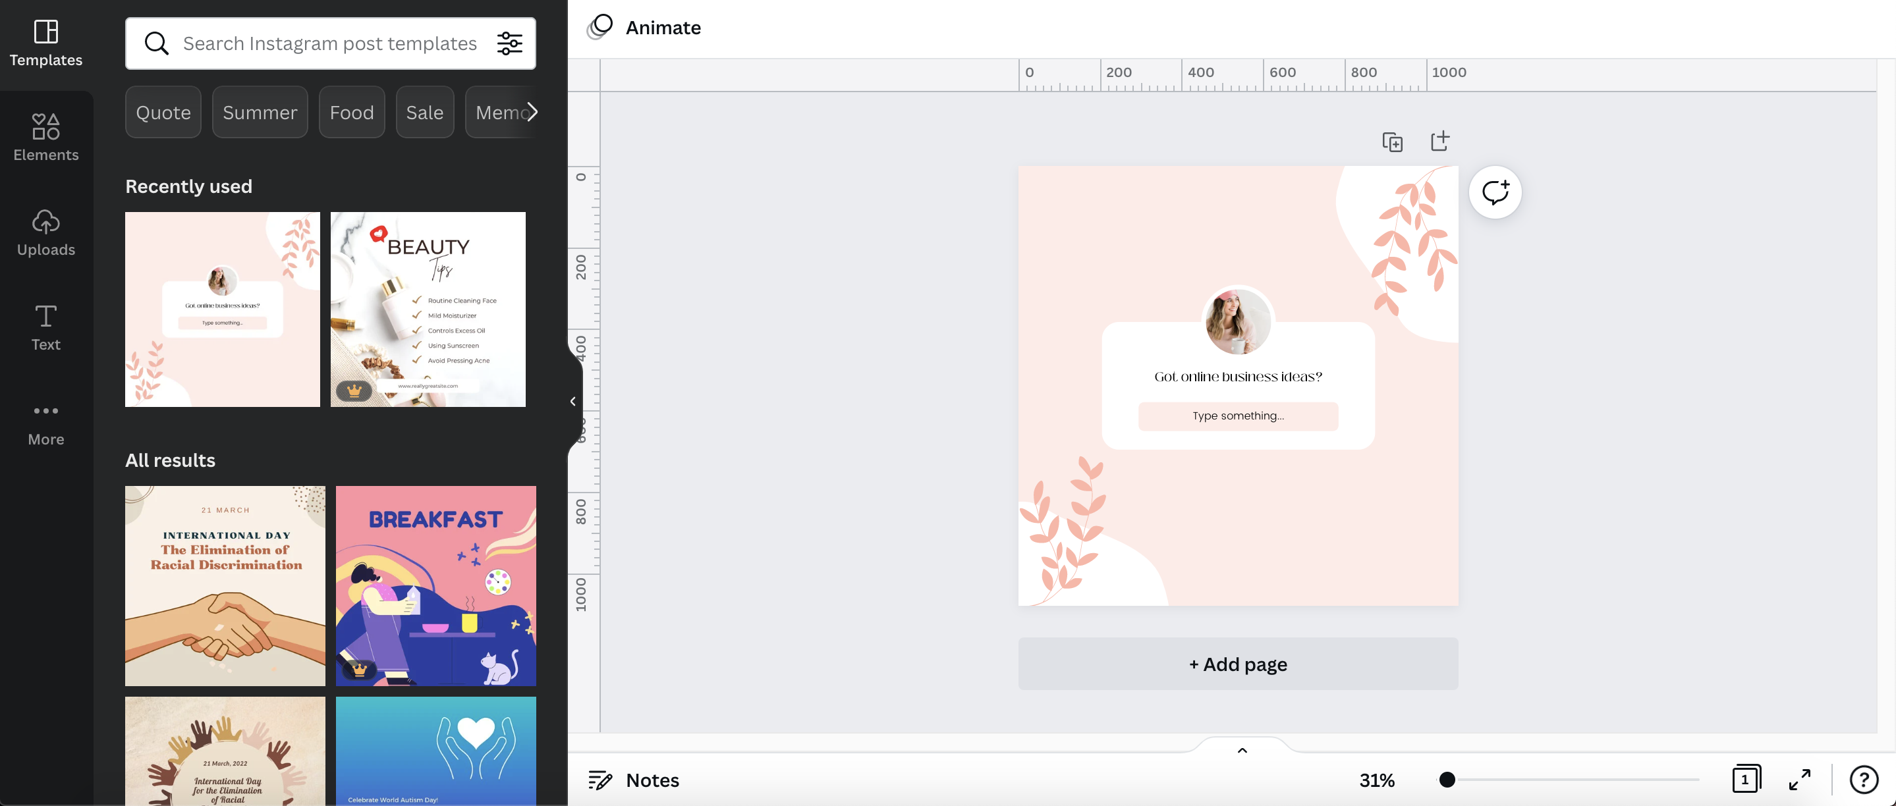Screen dimensions: 1896x806
Task: Select the profile photo on canvas
Action: tap(1237, 321)
